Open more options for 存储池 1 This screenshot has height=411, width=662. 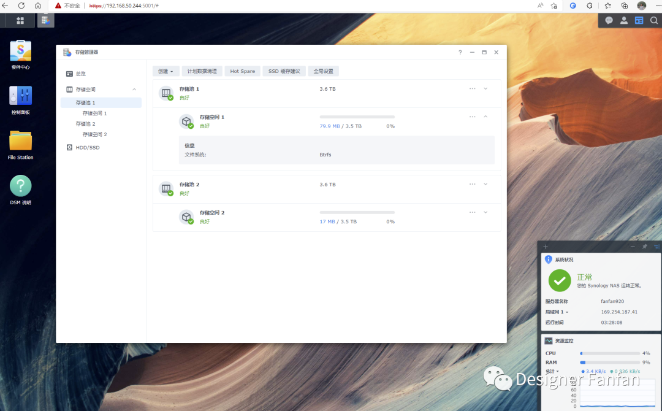click(473, 89)
